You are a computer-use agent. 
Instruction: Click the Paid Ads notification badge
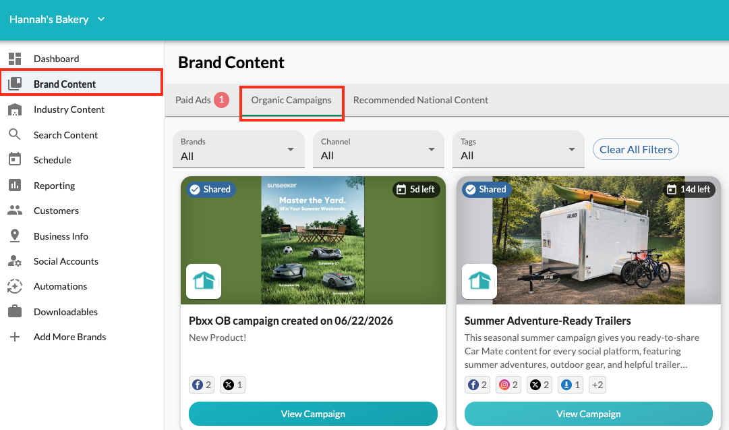(x=221, y=100)
